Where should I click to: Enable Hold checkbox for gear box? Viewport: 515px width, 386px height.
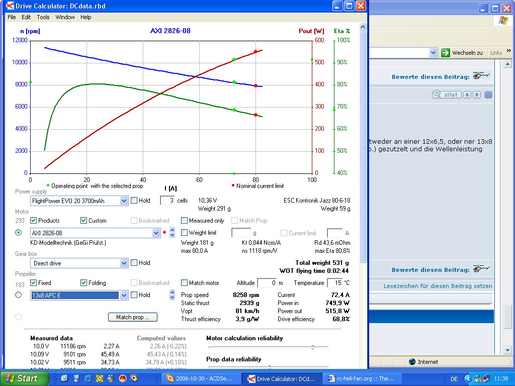coord(134,262)
